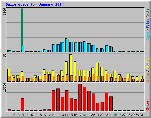Select the 15054 KBytes axis value
151x118 pixels.
tap(4, 87)
